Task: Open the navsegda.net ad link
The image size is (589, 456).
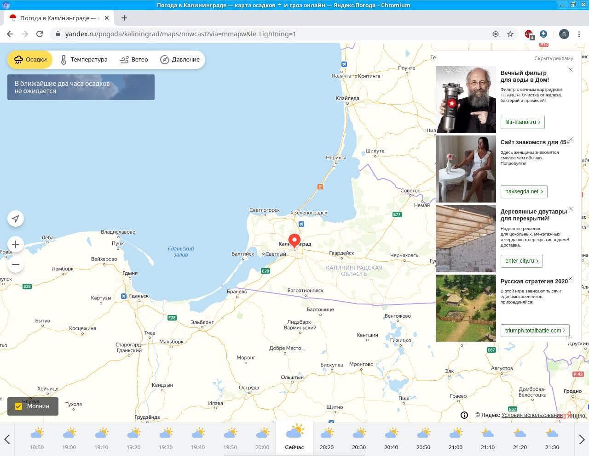Action: (x=524, y=191)
